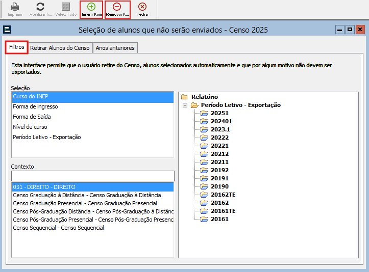The height and width of the screenshot is (272, 369).
Task: Select the 2023.1 period label
Action: click(220, 129)
